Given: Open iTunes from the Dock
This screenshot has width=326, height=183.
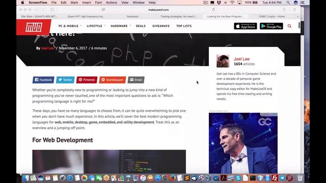Looking at the screenshot, I should 143,178.
